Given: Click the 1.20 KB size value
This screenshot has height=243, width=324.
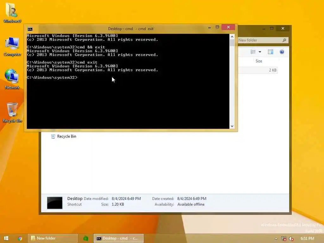Looking at the screenshot, I should click(118, 204).
